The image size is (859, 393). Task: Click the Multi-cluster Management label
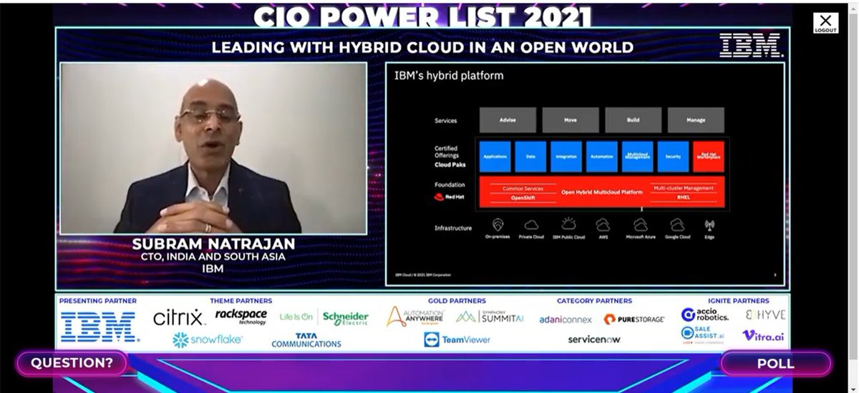coord(683,188)
